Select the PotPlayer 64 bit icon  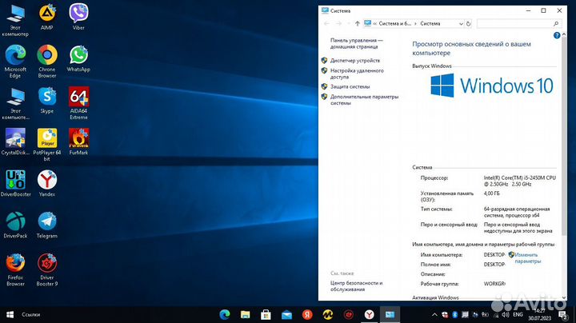click(x=47, y=145)
